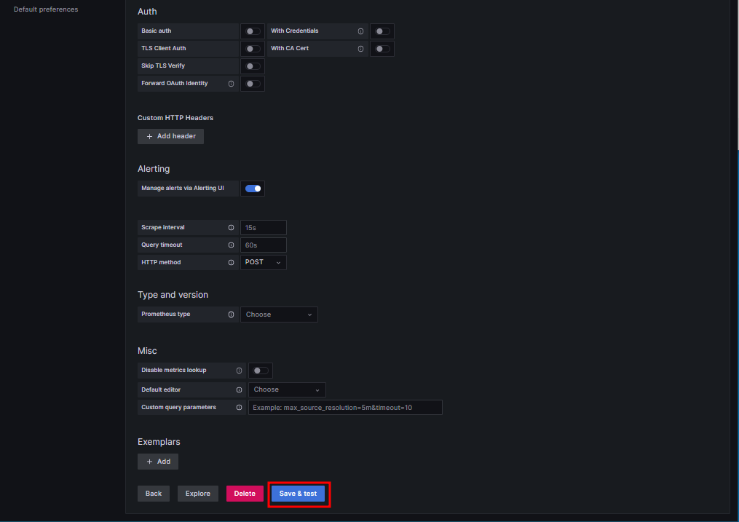739x522 pixels.
Task: Click info icon beside Default editor
Action: 239,389
